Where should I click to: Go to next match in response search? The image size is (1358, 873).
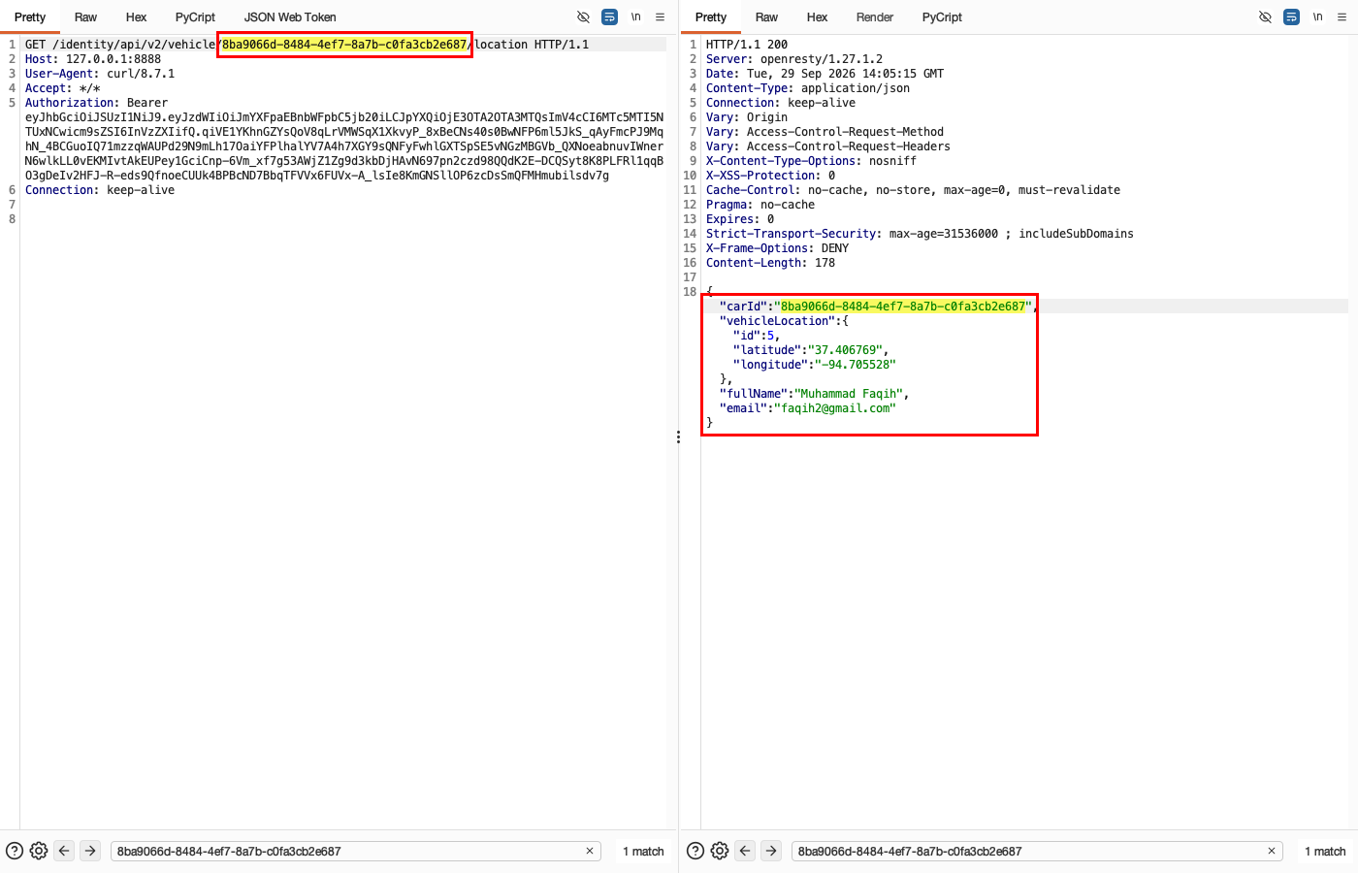771,851
